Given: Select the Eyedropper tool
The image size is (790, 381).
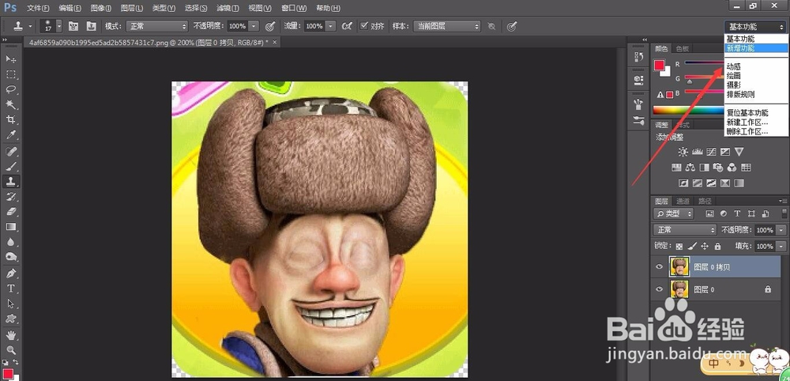Looking at the screenshot, I should [x=10, y=134].
